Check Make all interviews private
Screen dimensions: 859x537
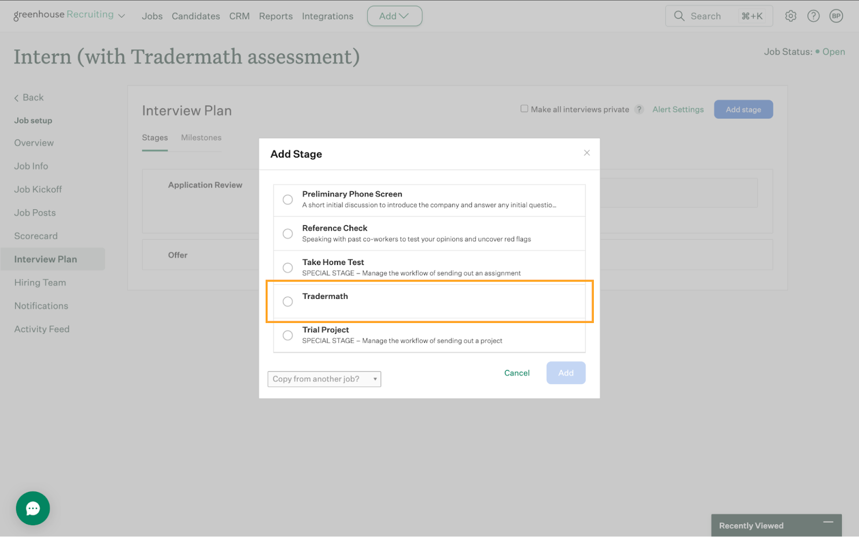[x=524, y=109]
